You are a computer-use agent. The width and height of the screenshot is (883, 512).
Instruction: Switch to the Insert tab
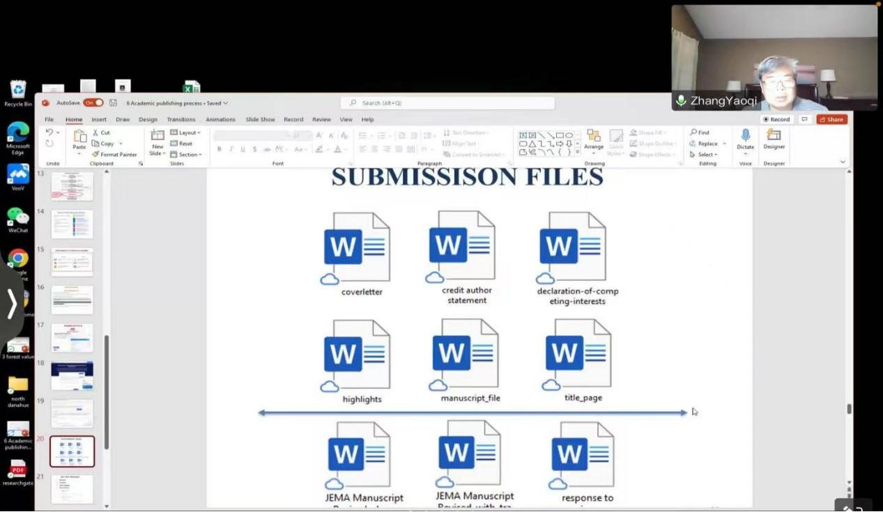(99, 120)
